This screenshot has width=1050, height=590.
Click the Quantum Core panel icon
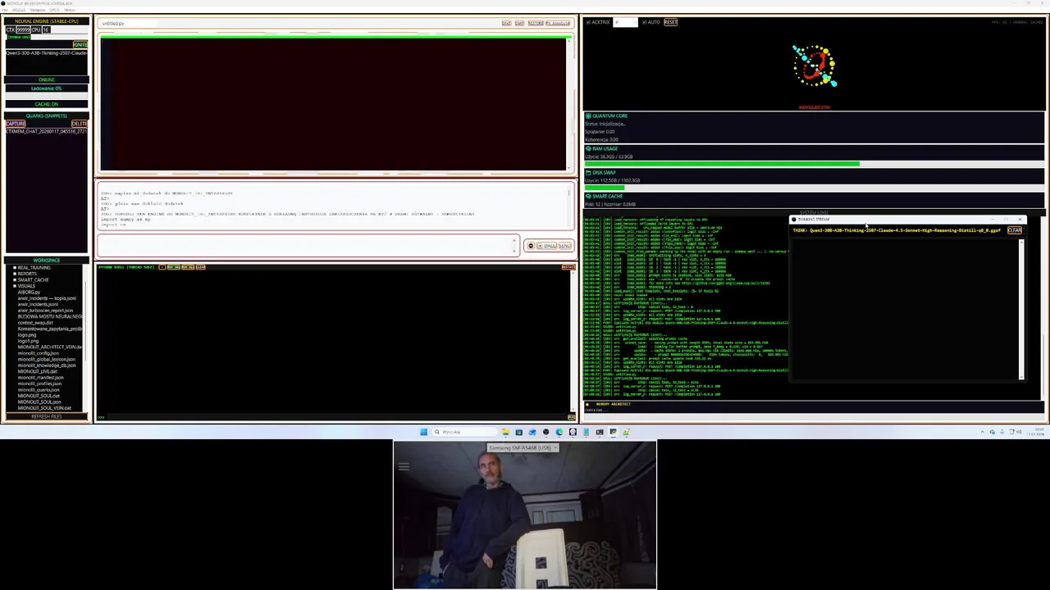click(588, 116)
